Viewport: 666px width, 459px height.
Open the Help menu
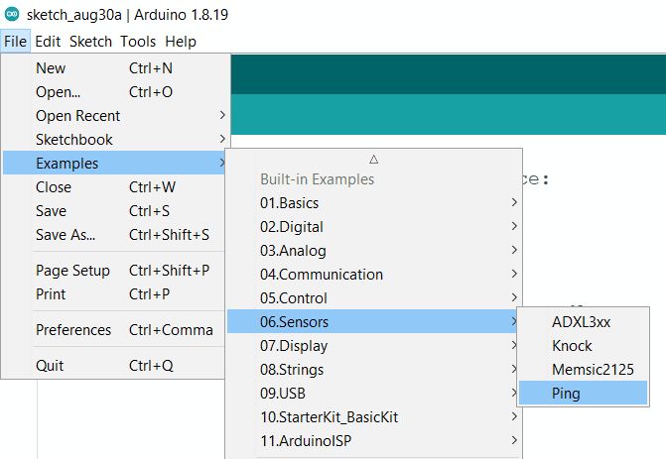[180, 42]
